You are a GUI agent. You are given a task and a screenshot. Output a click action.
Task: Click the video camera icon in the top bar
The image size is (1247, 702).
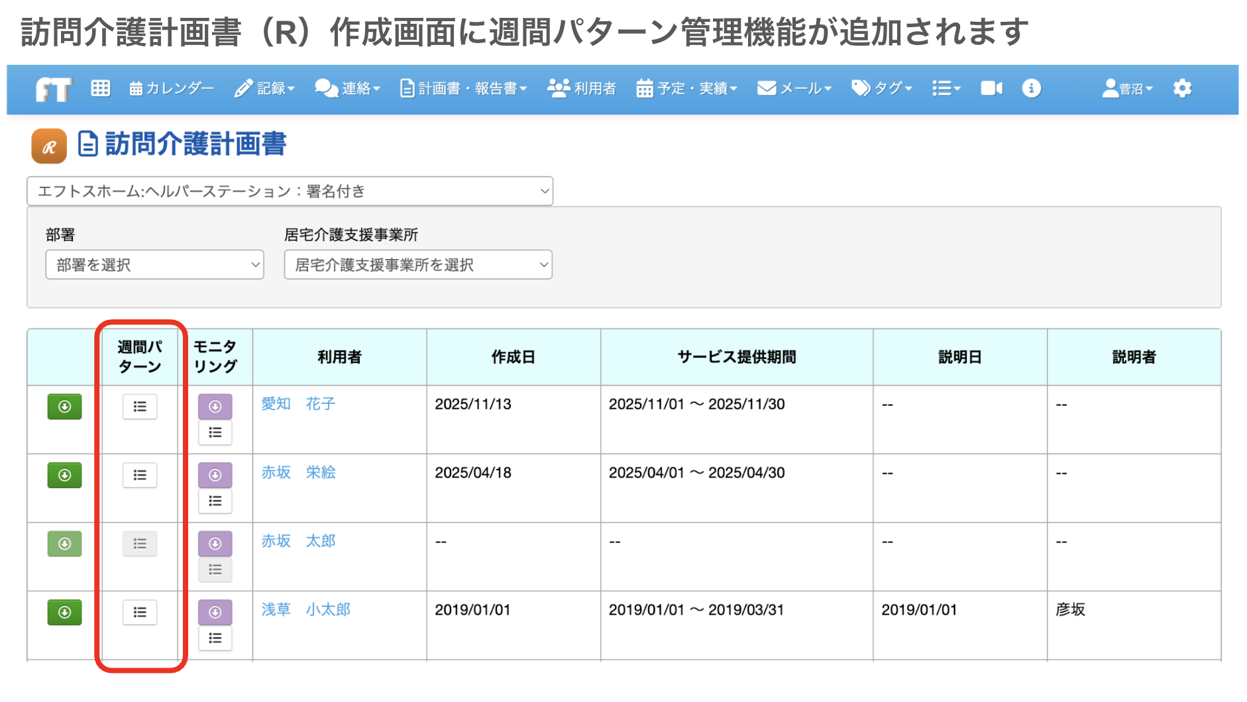click(x=991, y=88)
